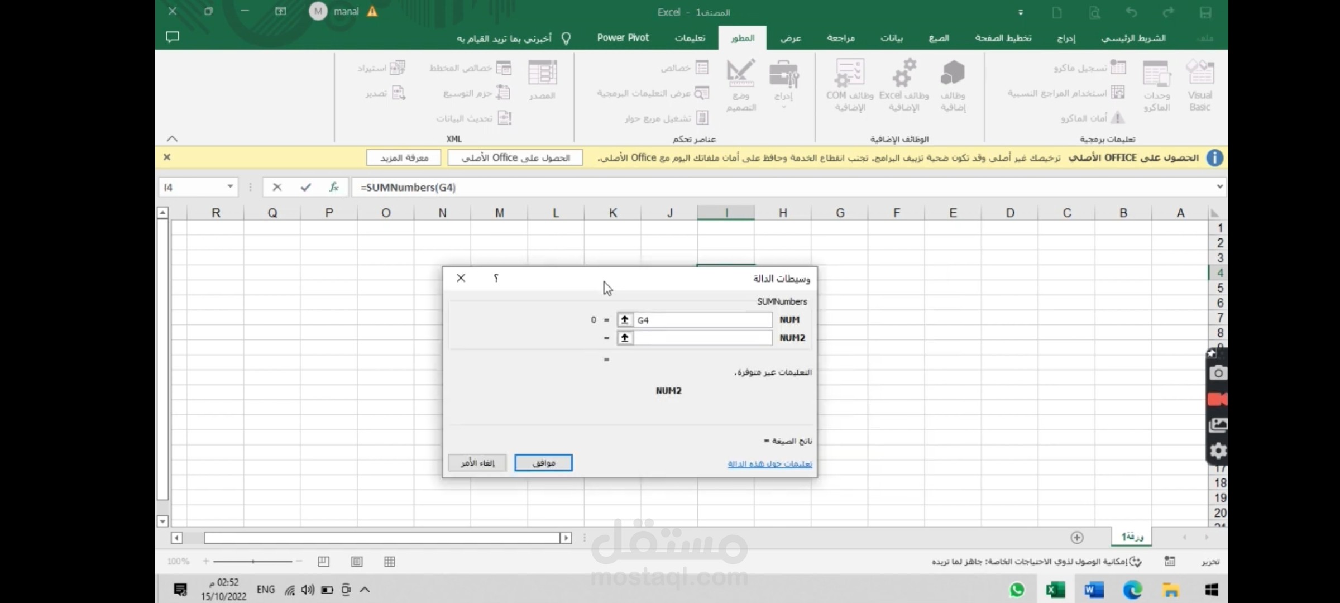Collapse dialog via NUM2 range selector arrow

(x=625, y=338)
